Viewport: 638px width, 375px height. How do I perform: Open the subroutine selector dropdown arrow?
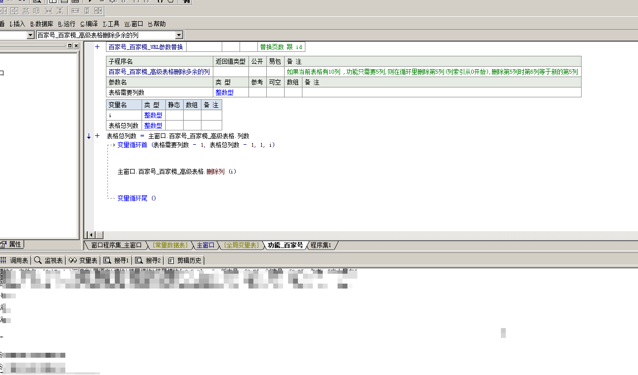coord(179,35)
